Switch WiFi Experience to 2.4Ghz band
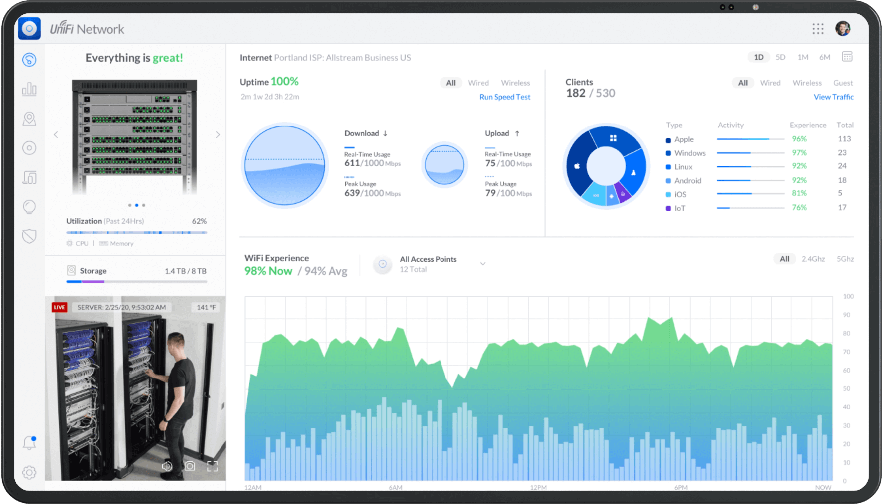This screenshot has height=504, width=883. click(813, 259)
